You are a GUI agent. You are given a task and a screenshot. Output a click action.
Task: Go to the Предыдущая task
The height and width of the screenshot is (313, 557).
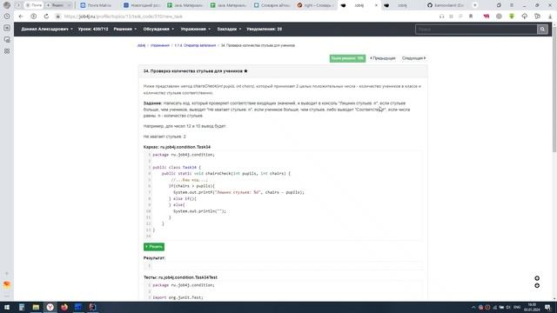pos(383,58)
